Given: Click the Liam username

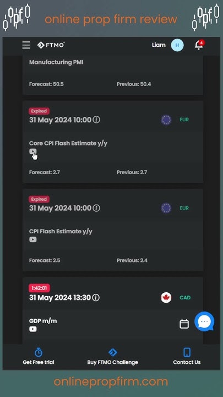Looking at the screenshot, I should point(159,45).
